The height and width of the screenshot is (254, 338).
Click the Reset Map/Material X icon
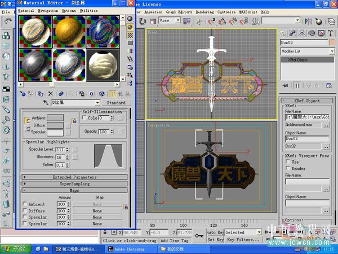click(x=51, y=94)
